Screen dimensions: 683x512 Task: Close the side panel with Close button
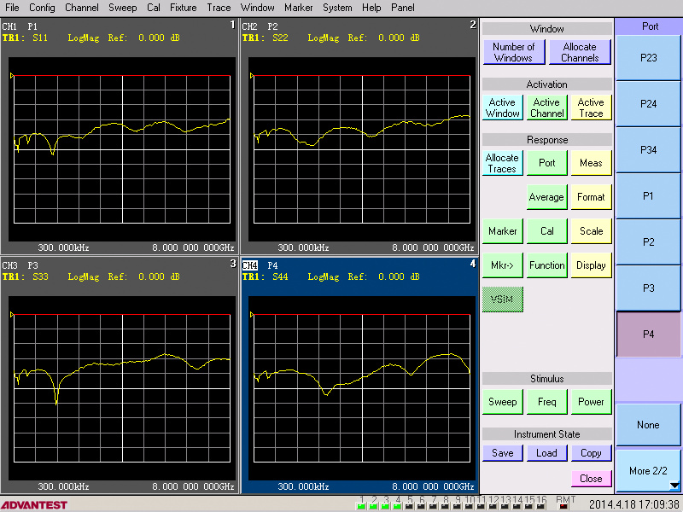coord(591,479)
